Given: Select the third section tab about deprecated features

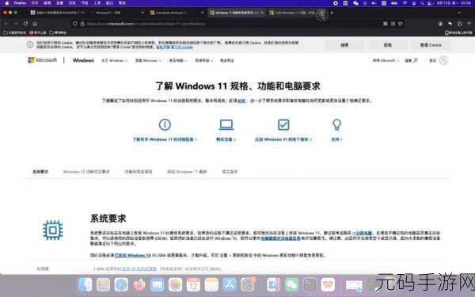Looking at the screenshot, I should [138, 172].
